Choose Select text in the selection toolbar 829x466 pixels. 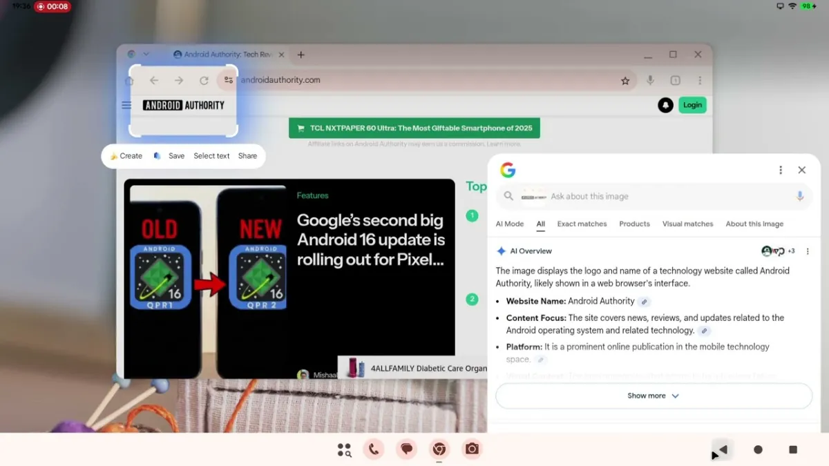click(x=211, y=156)
